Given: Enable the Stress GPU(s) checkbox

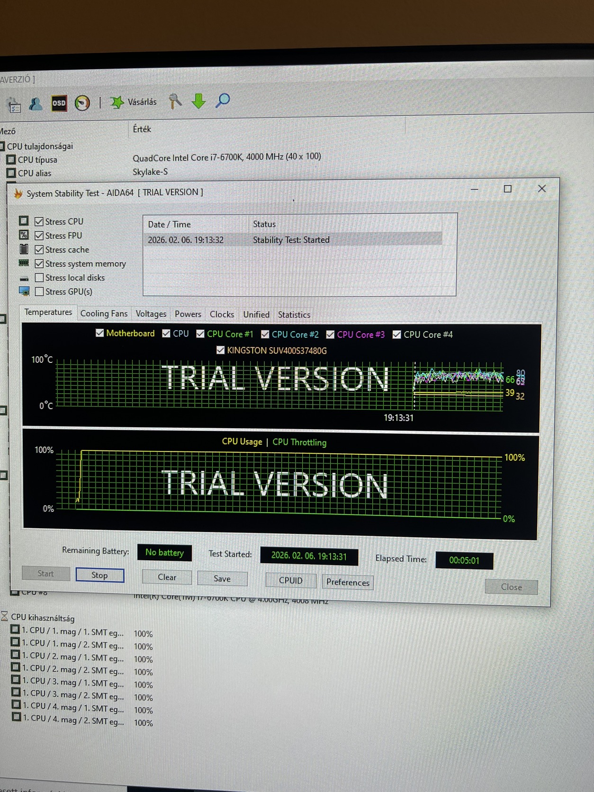Looking at the screenshot, I should click(39, 291).
